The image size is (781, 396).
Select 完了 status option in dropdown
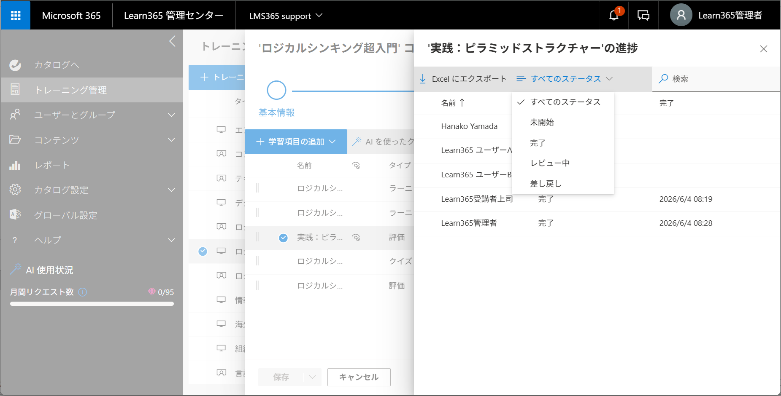point(563,143)
